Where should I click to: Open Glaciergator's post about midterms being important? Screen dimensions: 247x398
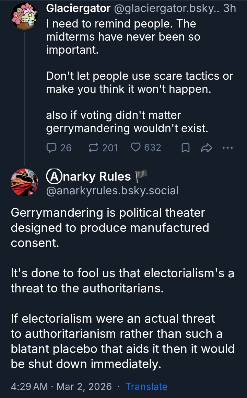(123, 37)
